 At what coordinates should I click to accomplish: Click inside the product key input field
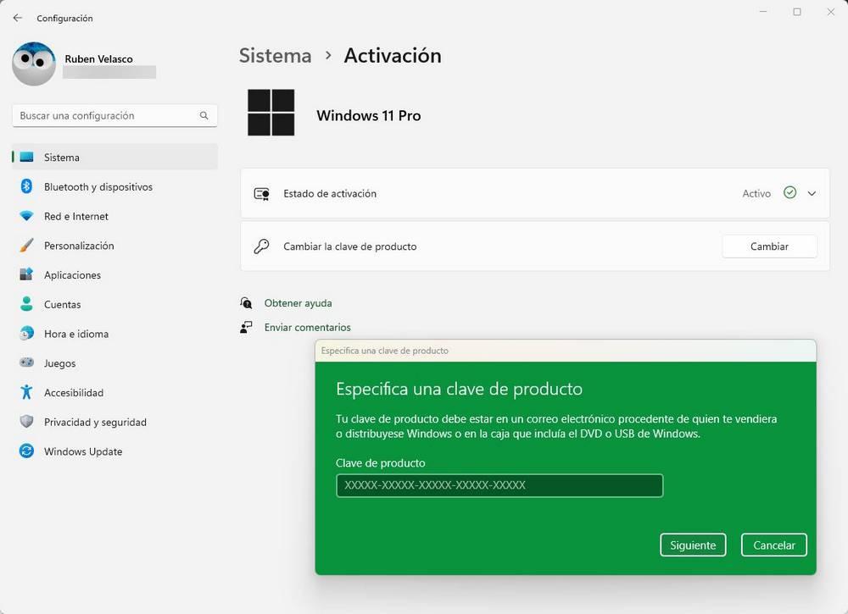click(499, 485)
